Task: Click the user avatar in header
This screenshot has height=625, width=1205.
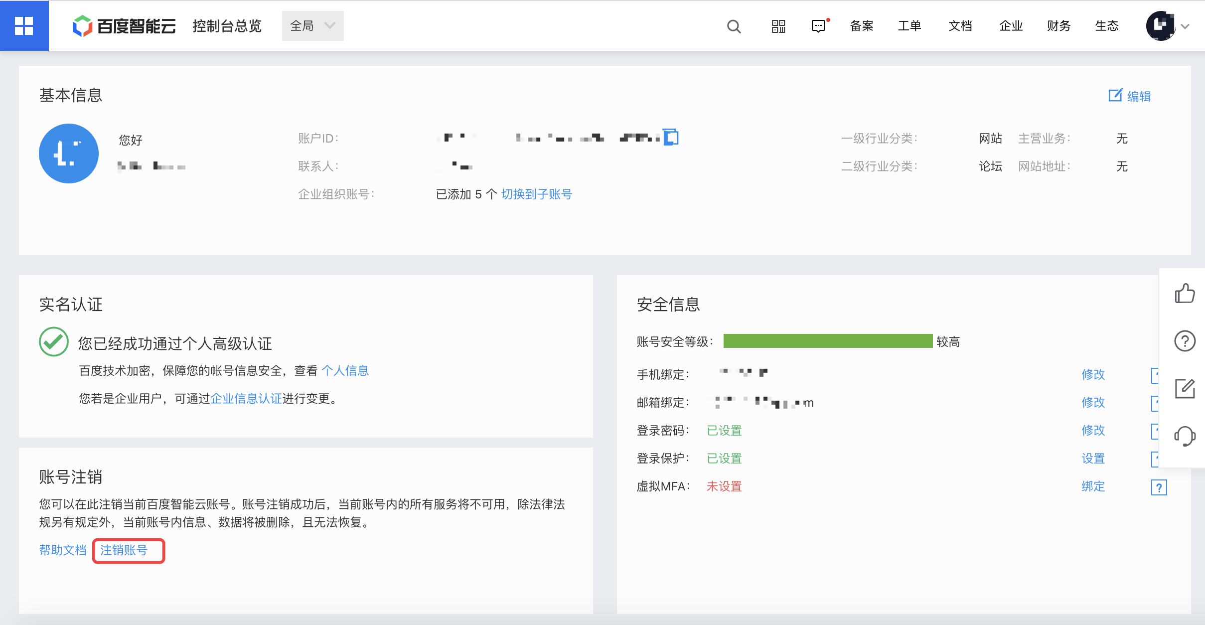Action: coord(1161,26)
